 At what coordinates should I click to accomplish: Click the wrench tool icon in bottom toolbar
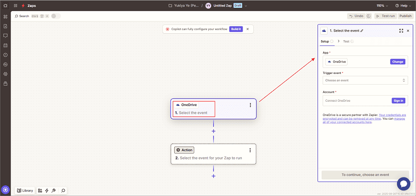click(x=53, y=190)
